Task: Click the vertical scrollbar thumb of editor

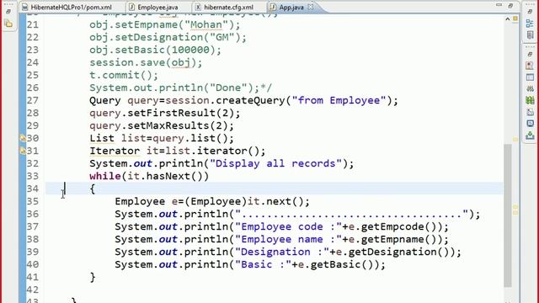Action: pyautogui.click(x=508, y=215)
